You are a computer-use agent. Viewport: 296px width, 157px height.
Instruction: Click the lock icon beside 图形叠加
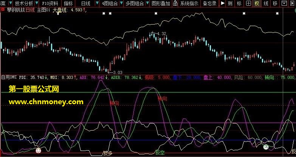175,3
